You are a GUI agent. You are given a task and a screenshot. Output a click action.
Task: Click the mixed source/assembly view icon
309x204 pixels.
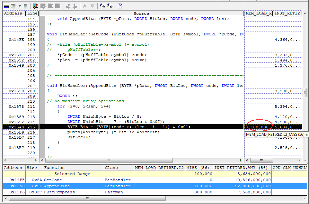[13, 6]
